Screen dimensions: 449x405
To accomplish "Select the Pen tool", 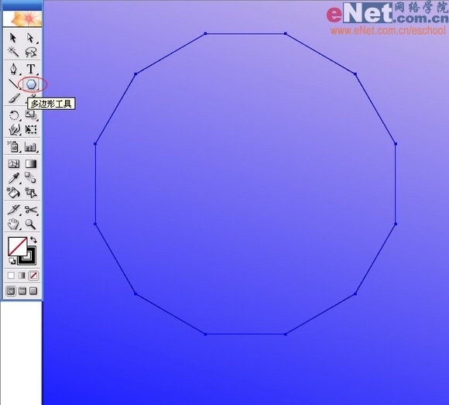I will [13, 69].
